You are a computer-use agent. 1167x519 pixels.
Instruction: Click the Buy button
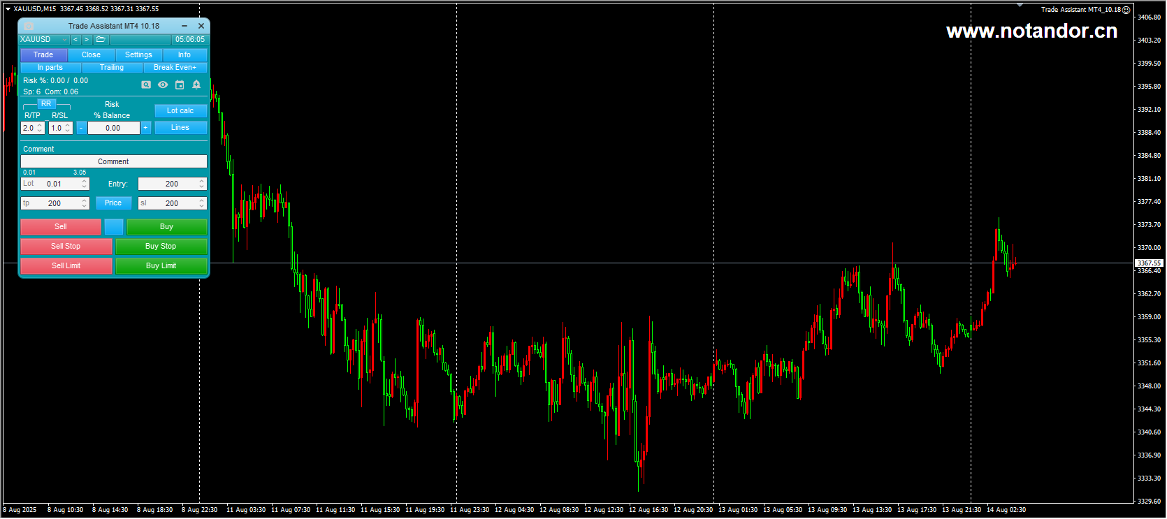coord(167,227)
